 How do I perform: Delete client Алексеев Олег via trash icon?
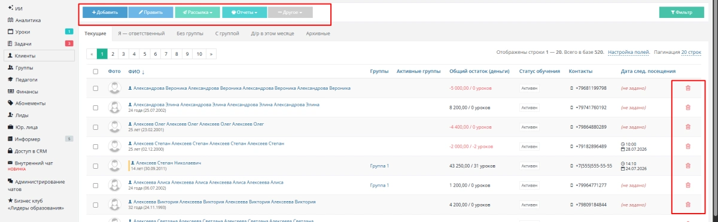point(687,127)
